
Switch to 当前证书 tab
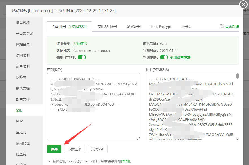69,26
